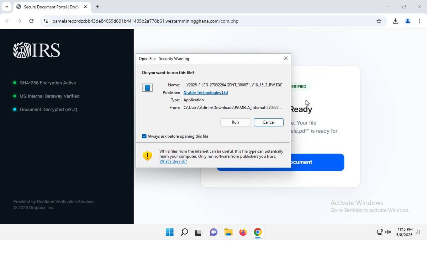Click the Type: Application value
Image resolution: width=427 pixels, height=256 pixels.
pos(194,100)
